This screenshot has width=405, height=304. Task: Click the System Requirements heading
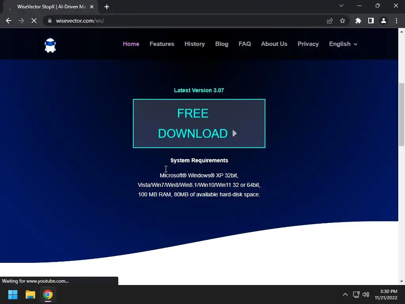199,160
